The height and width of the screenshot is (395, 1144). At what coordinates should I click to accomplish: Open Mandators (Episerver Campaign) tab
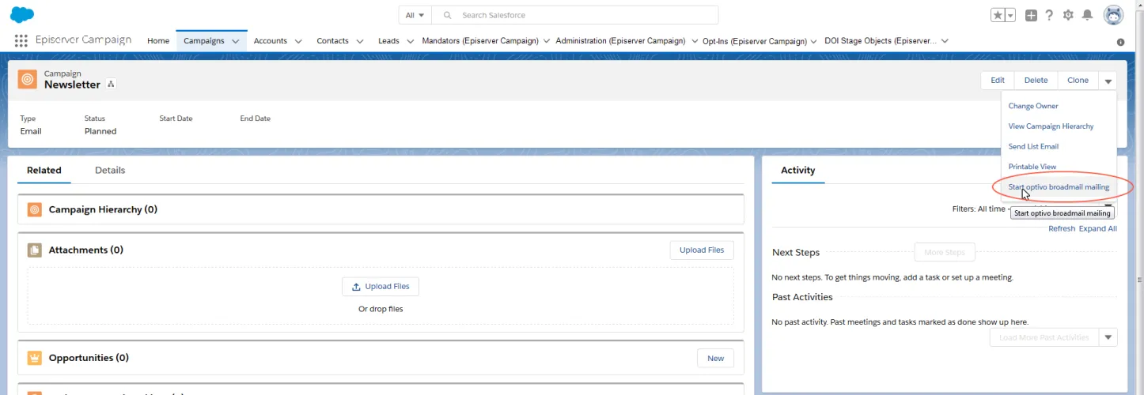(480, 40)
